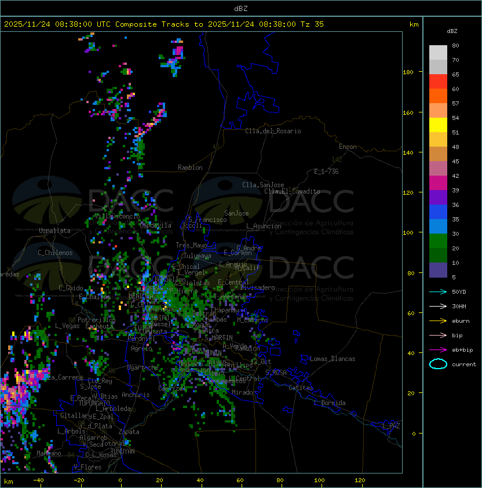Select the L_Dormida map label
The height and width of the screenshot is (488, 482).
tap(330, 403)
